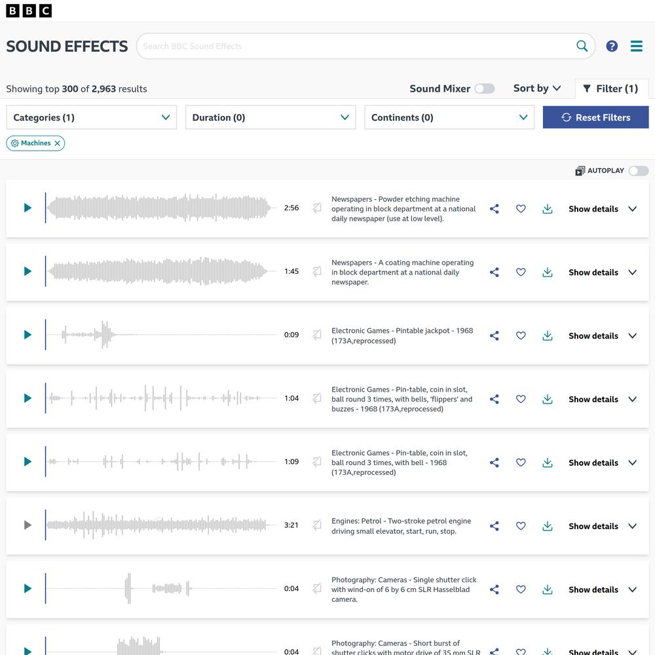This screenshot has height=655, width=655.
Task: Toggle loop for coating machine sound
Action: [x=317, y=271]
